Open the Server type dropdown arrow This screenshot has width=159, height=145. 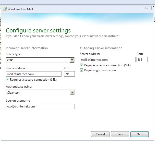click(72, 60)
